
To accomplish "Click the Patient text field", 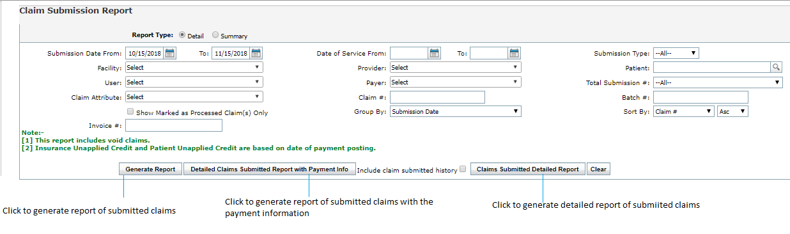I will coord(711,67).
